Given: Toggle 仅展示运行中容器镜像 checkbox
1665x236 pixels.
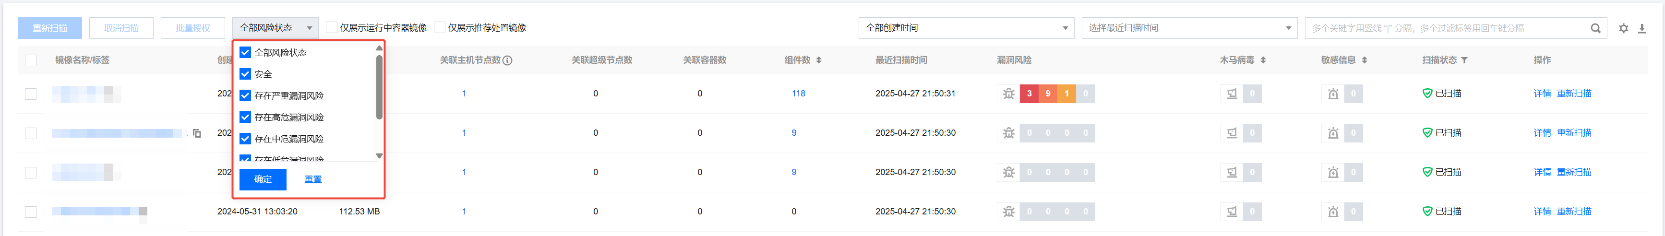Looking at the screenshot, I should pyautogui.click(x=332, y=28).
